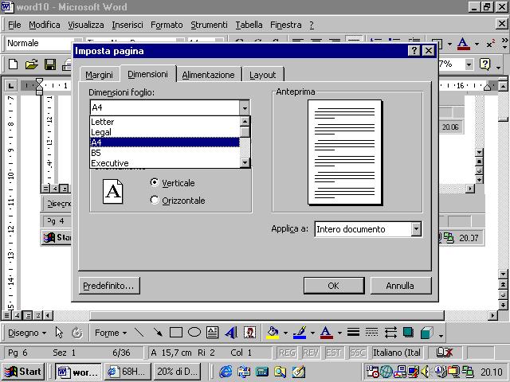Open the Fill Color dropdown arrow
This screenshot has height=382, width=510.
285,333
